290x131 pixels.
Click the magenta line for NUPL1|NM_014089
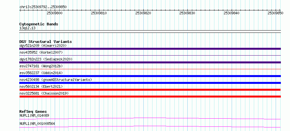(x=150, y=118)
